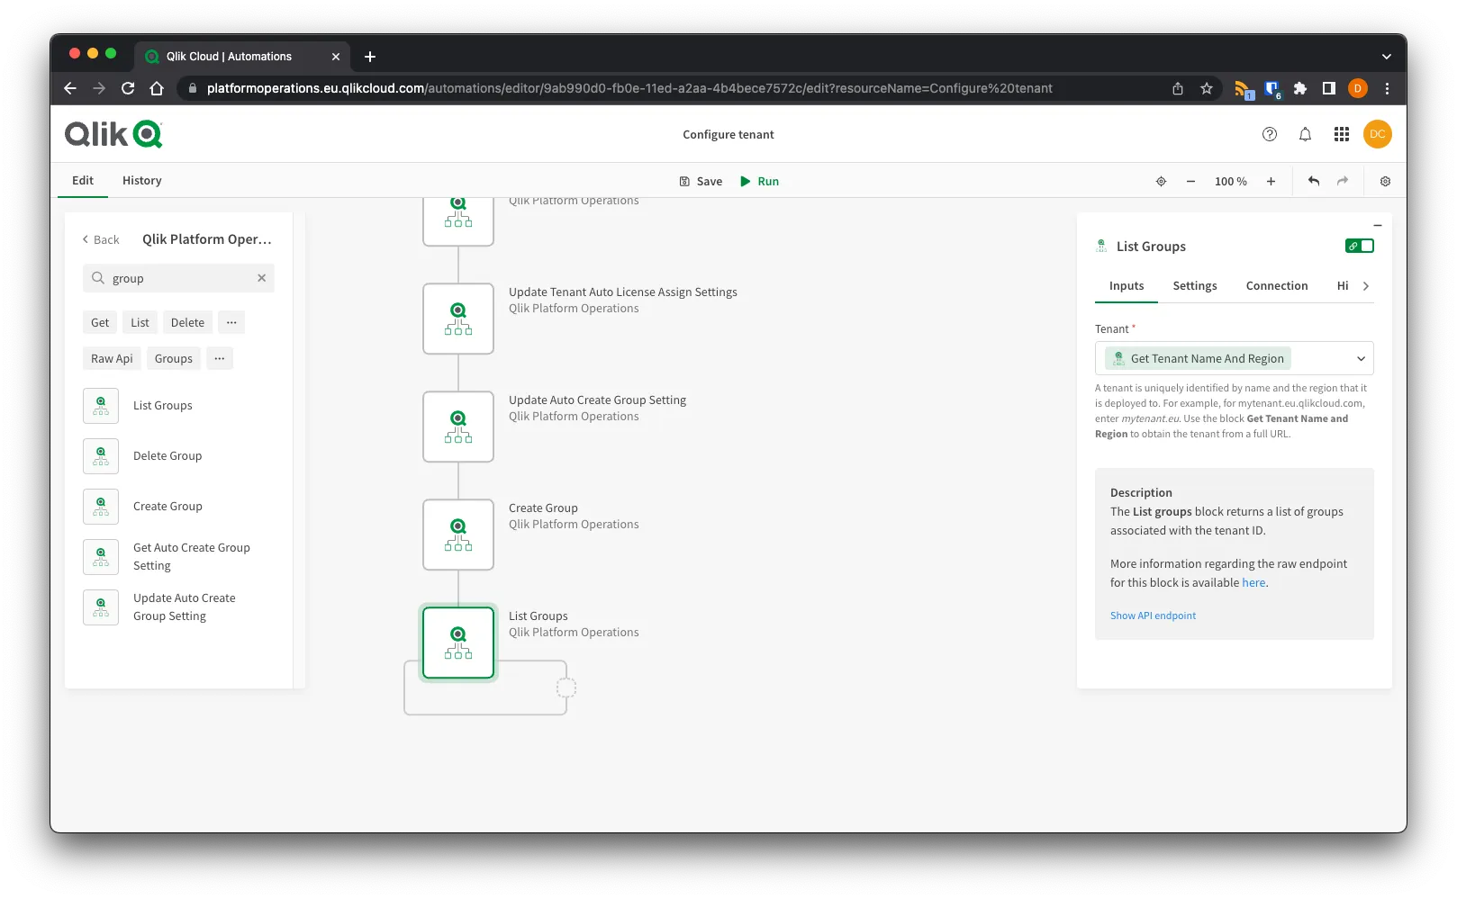The image size is (1457, 899).
Task: Switch to the History tab
Action: click(141, 180)
